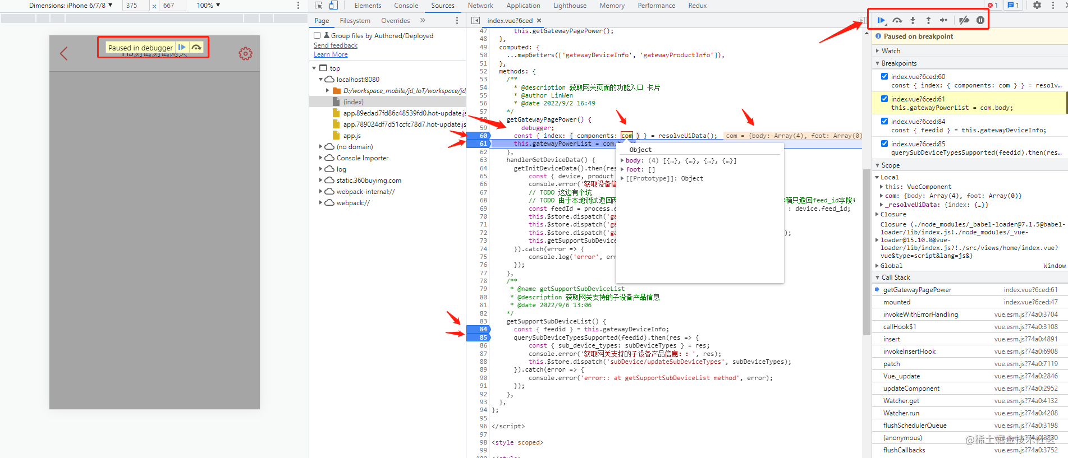Expand the body array in Object popup
This screenshot has width=1068, height=458.
tap(622, 161)
